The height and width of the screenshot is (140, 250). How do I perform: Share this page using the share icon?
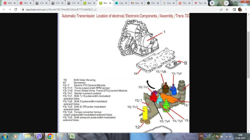coord(221,10)
